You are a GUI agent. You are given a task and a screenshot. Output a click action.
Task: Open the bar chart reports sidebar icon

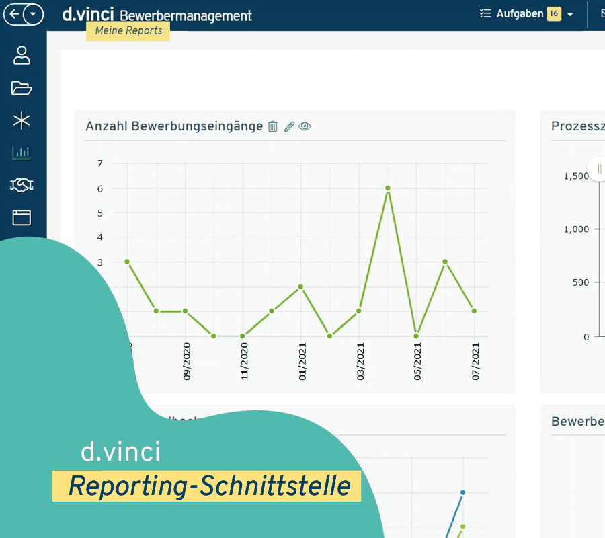click(x=22, y=153)
